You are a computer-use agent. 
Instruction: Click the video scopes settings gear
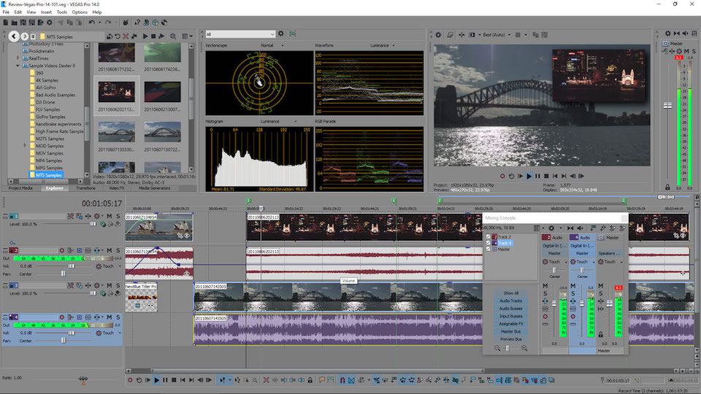tap(282, 34)
